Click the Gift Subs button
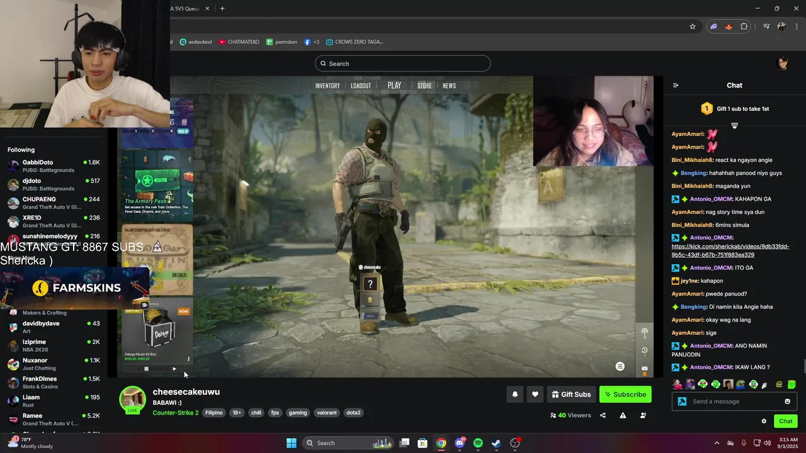 (571, 394)
